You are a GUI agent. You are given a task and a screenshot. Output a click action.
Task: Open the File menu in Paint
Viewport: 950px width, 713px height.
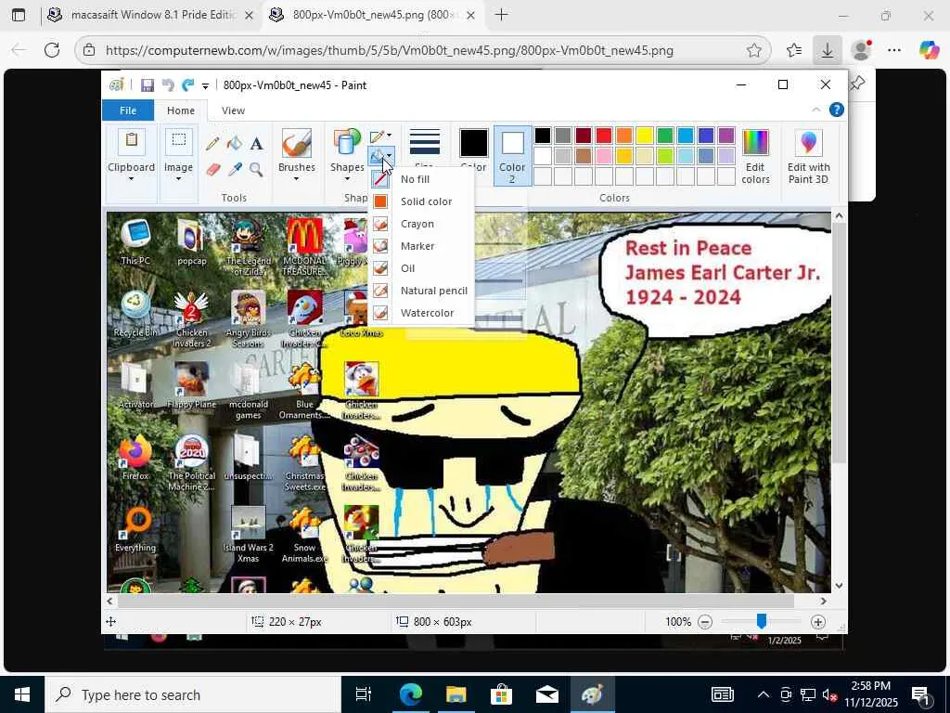pyautogui.click(x=128, y=110)
